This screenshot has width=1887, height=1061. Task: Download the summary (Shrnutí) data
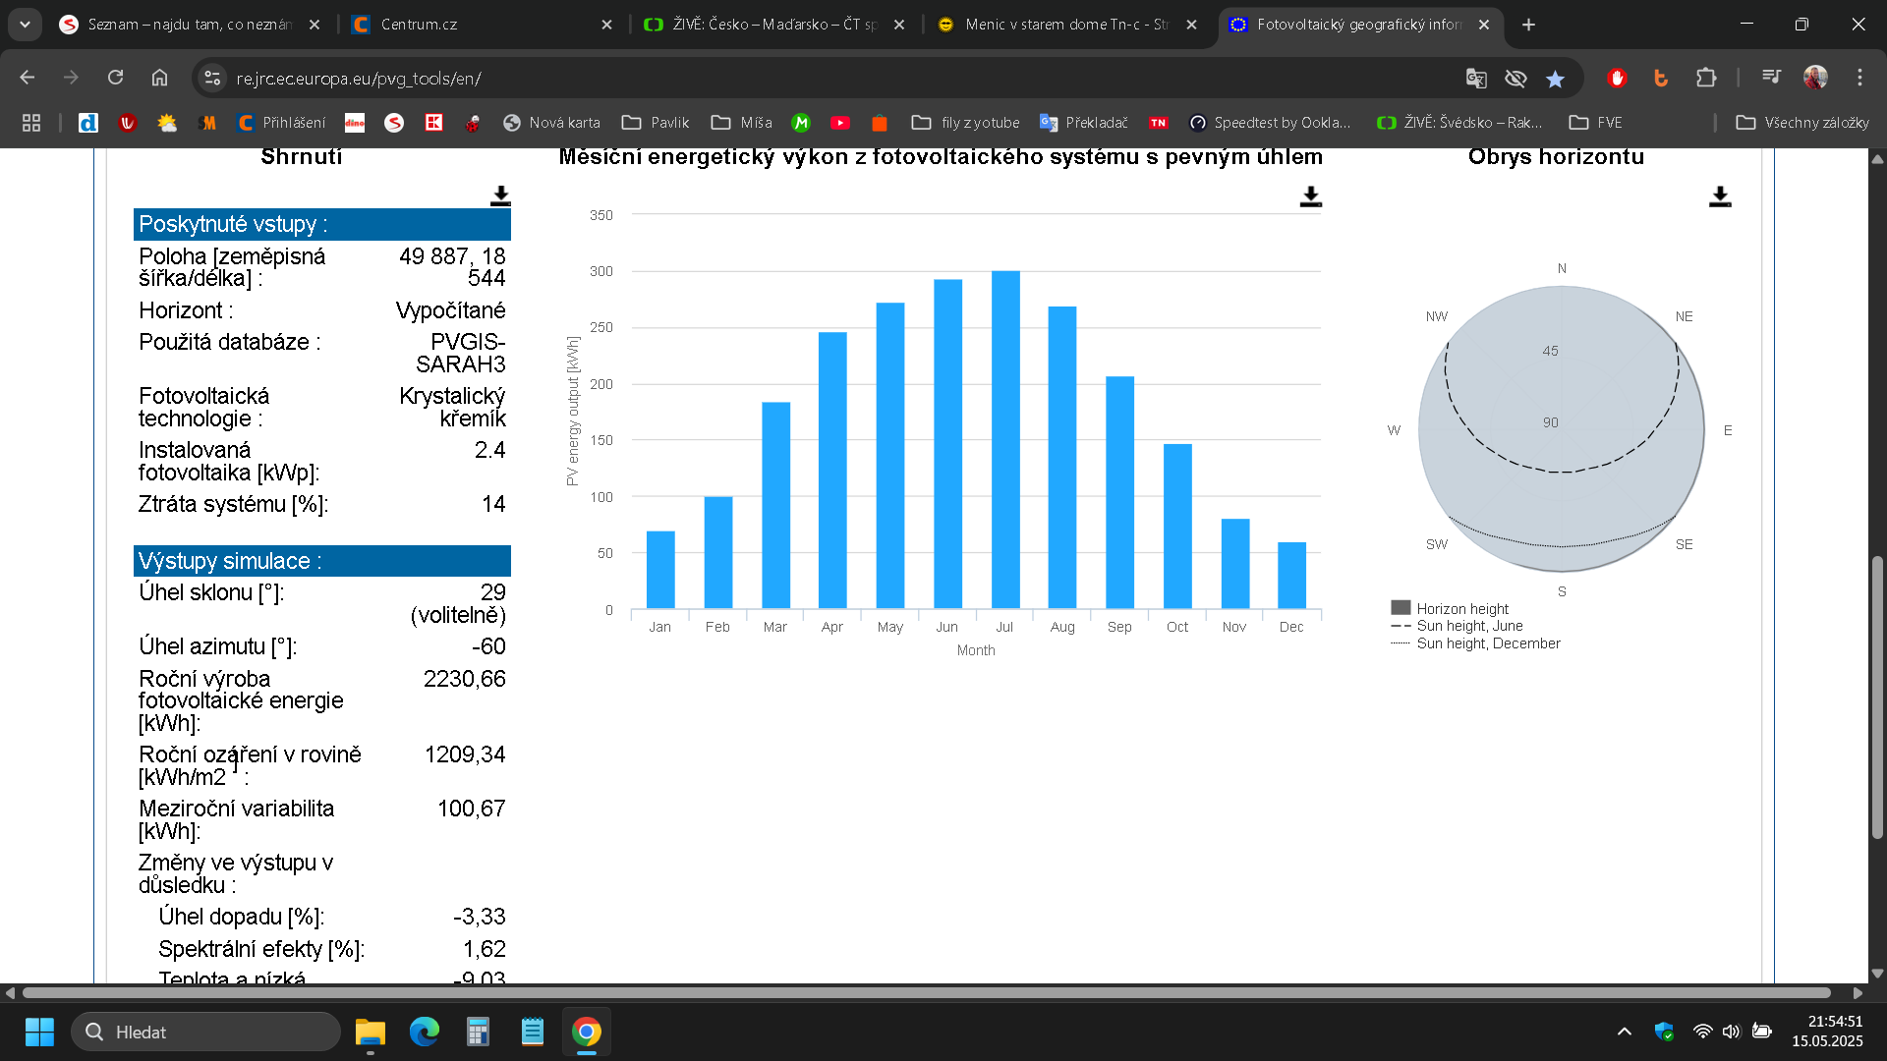coord(500,196)
